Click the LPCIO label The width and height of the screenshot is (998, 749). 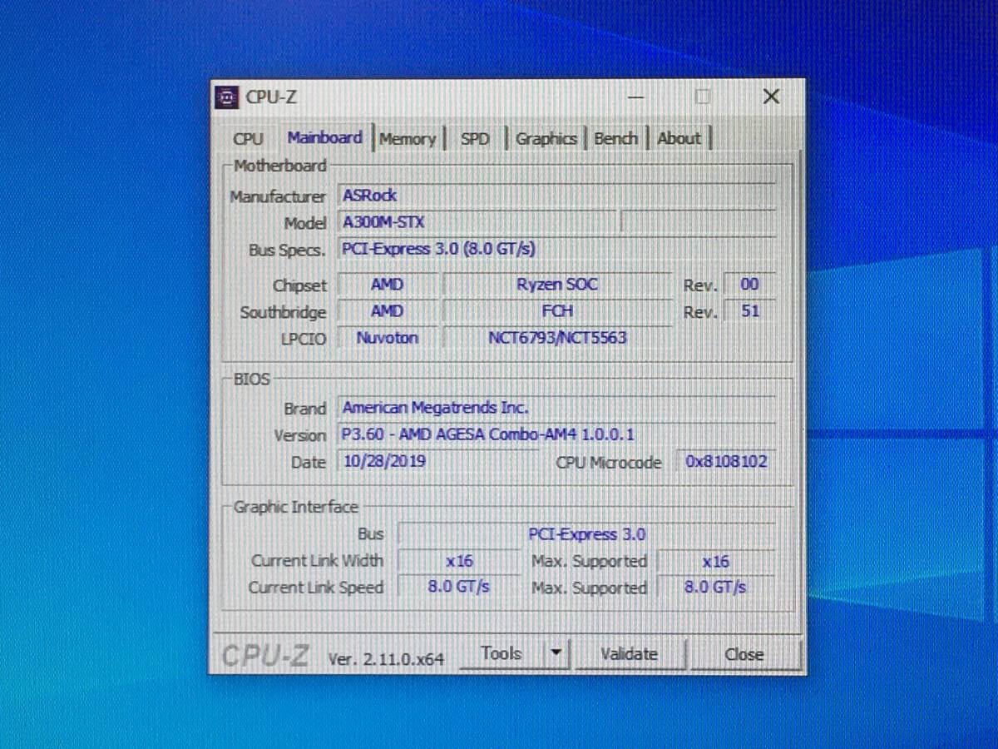coord(304,339)
